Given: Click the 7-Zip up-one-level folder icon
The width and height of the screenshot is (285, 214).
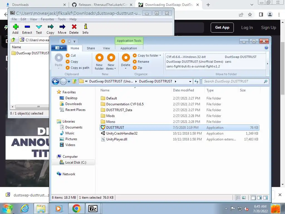Looking at the screenshot, I should 13,40.
